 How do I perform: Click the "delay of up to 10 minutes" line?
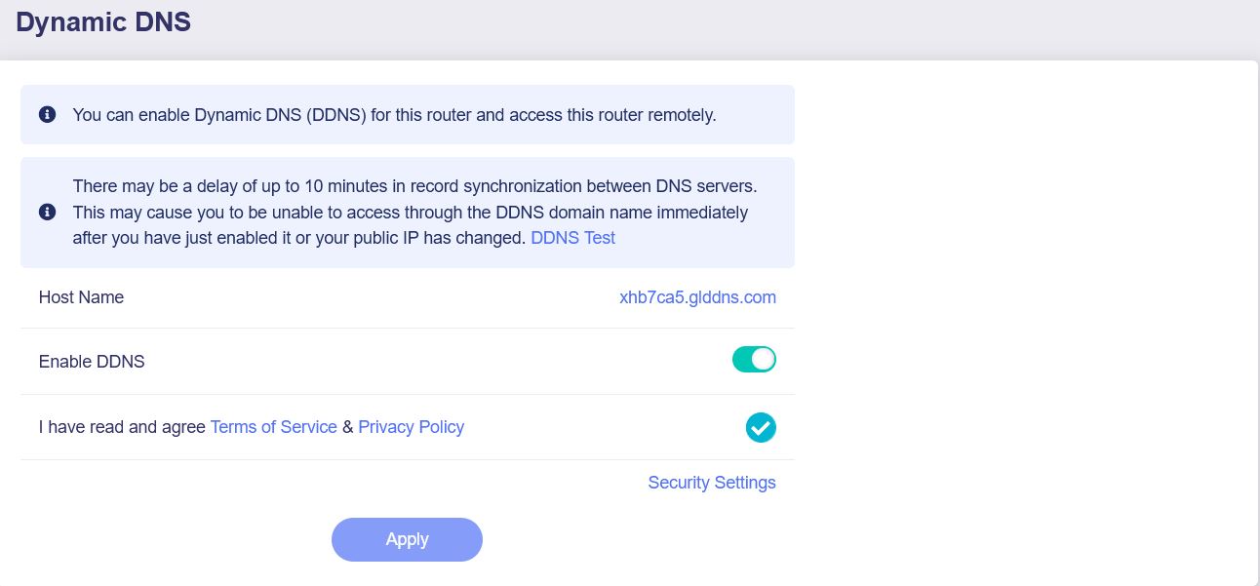pyautogui.click(x=414, y=186)
